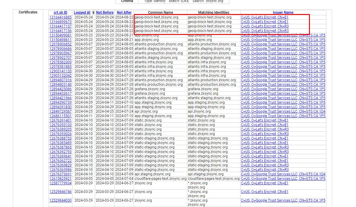Open certificate 13150499081
356x207 pixels.
point(60,35)
